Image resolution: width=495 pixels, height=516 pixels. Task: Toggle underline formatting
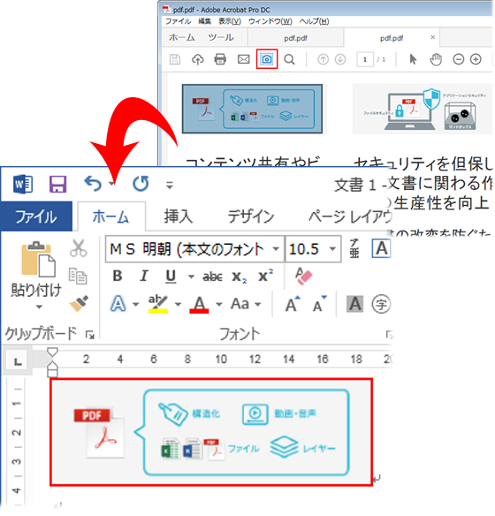pos(171,277)
